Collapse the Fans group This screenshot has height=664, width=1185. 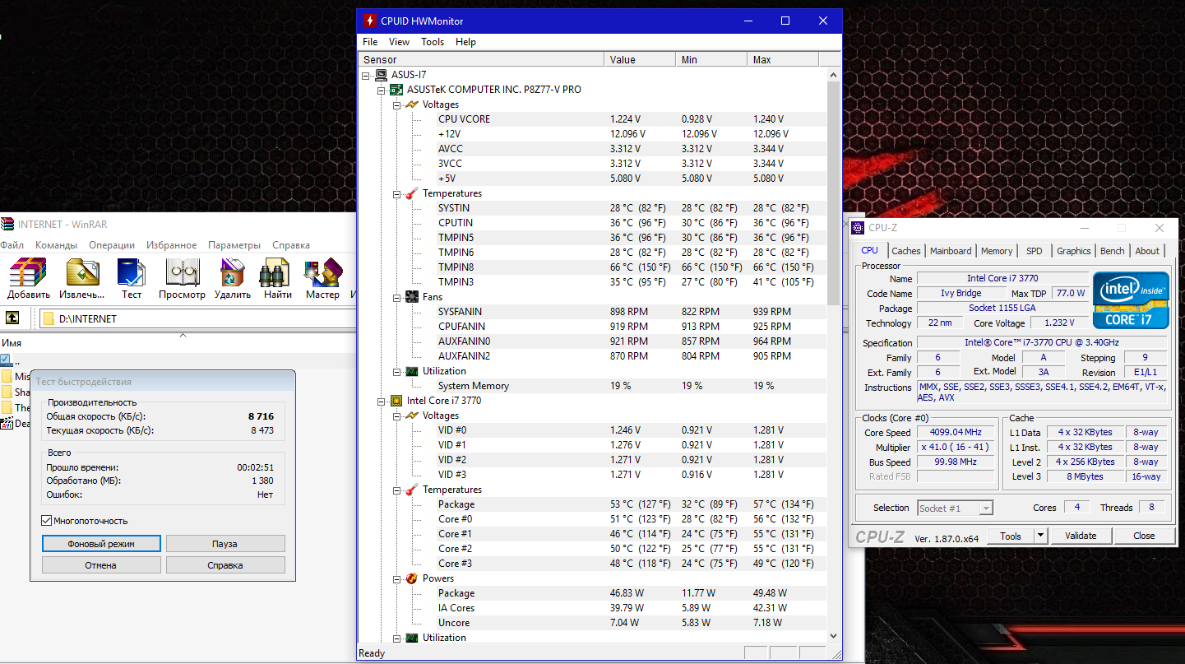(396, 297)
